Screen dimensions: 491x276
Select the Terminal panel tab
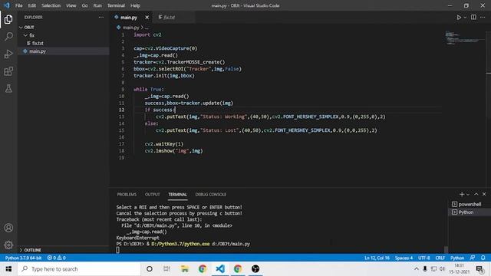click(x=177, y=194)
